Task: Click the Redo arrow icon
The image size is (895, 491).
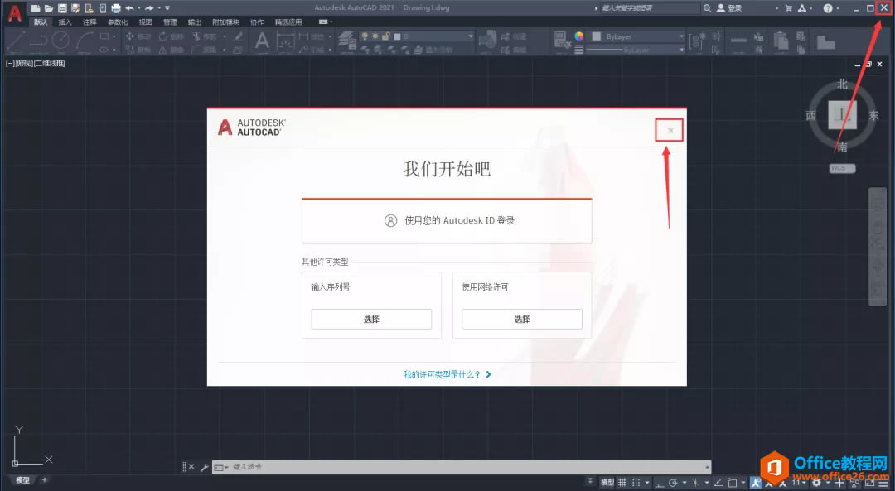Action: (149, 8)
